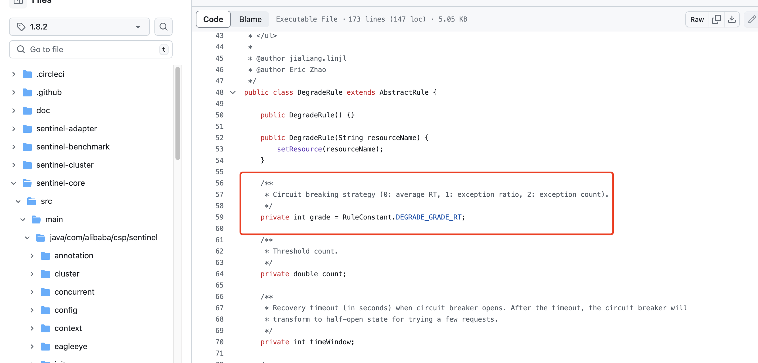The image size is (758, 363).
Task: Click the sentinel-adapter folder icon
Action: 27,129
